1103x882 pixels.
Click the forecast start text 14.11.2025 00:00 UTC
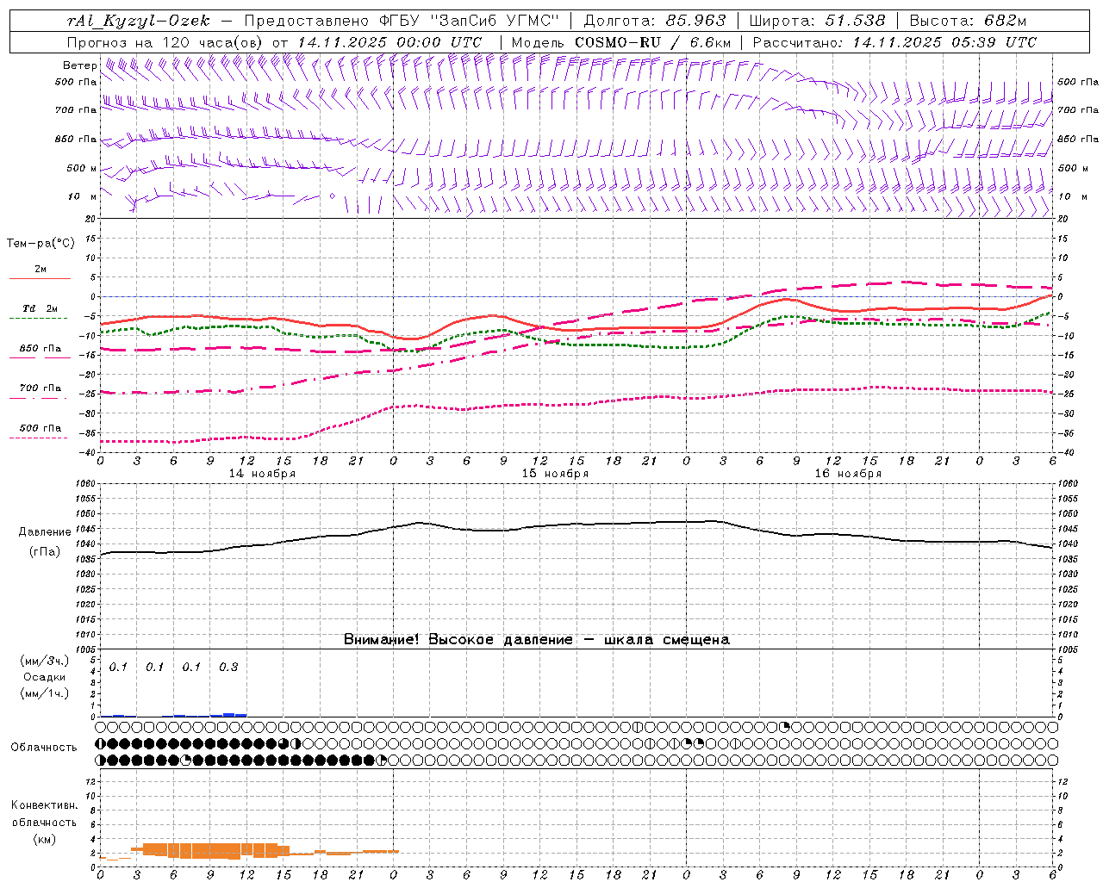click(389, 42)
